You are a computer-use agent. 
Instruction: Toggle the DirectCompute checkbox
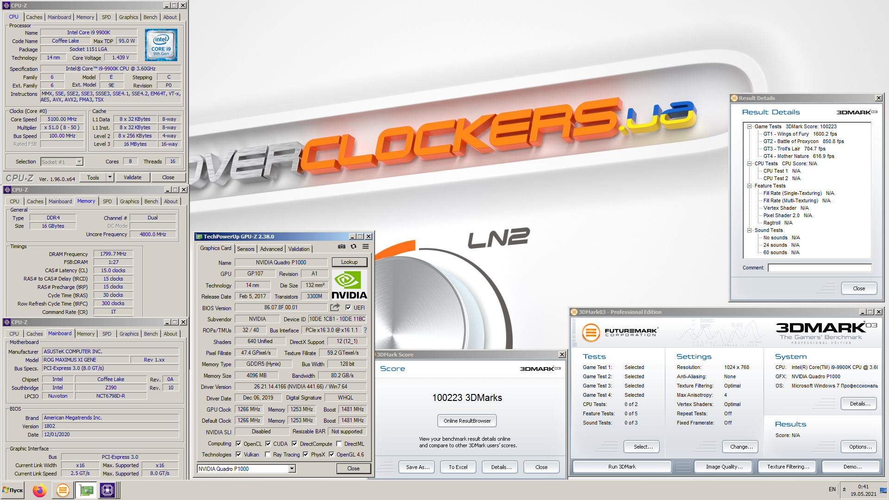294,444
